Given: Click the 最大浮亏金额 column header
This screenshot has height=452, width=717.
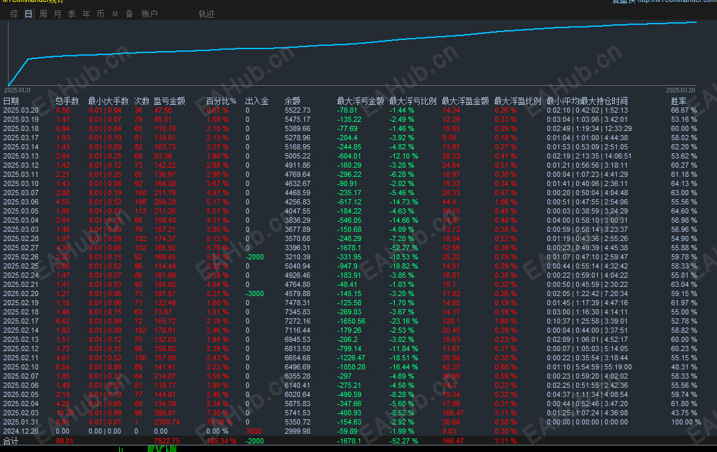Looking at the screenshot, I should click(x=360, y=101).
